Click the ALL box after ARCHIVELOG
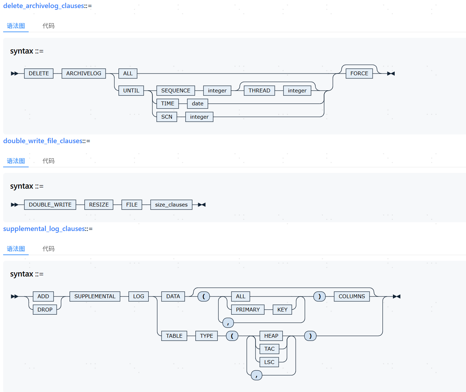Screen dimensions: 466x392 pos(128,73)
